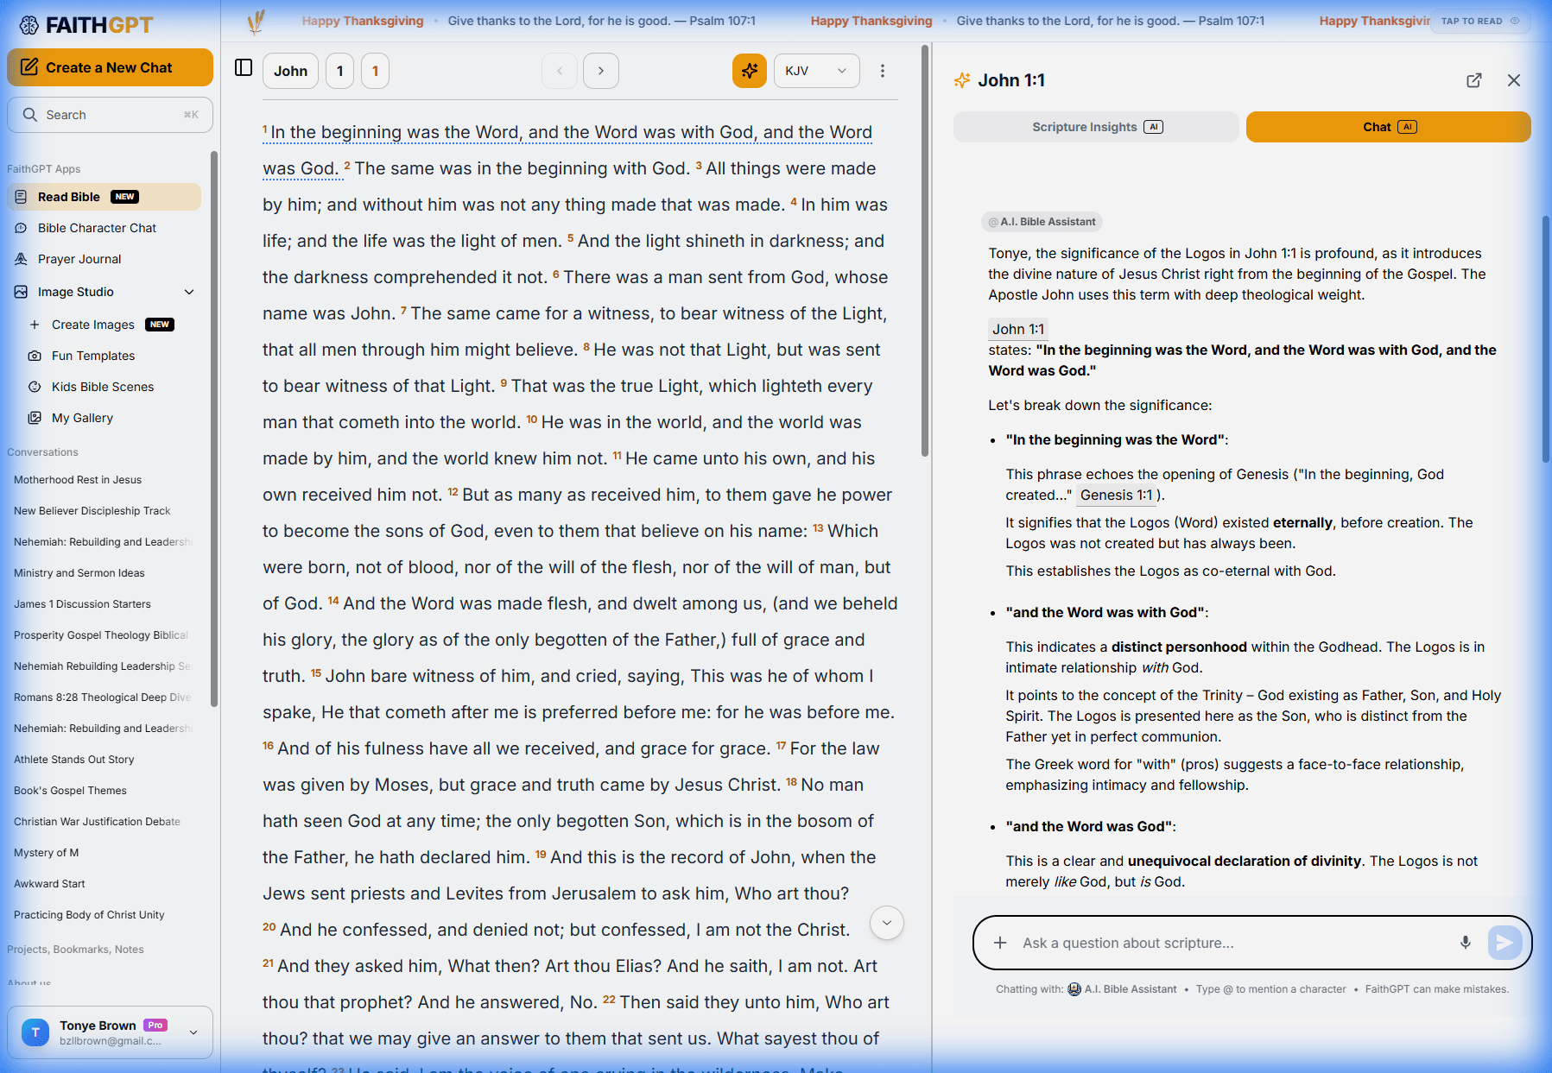Open the John book selector
1552x1073 pixels.
click(x=291, y=71)
